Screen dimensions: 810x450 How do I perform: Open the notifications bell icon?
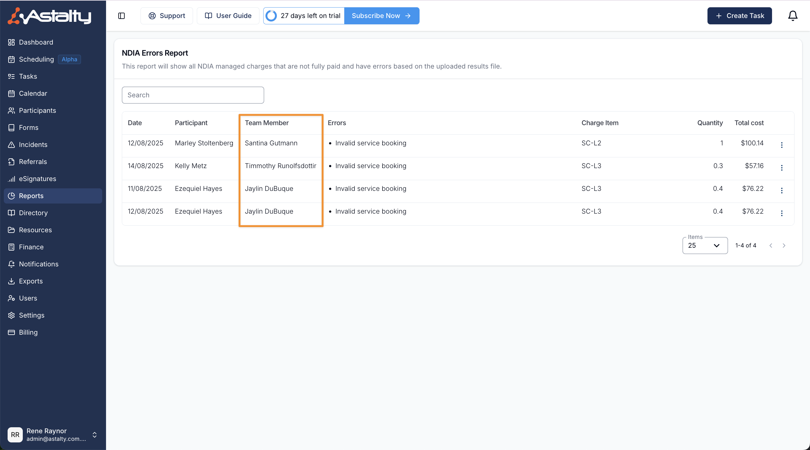[793, 16]
